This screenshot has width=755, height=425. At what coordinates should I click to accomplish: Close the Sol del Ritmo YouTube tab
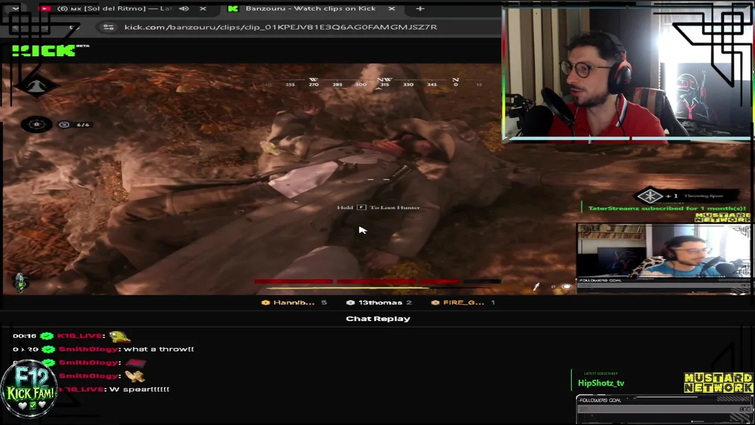[203, 9]
